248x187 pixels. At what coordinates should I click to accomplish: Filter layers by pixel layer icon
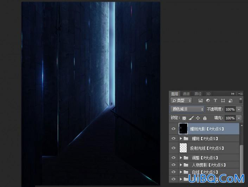point(201,100)
